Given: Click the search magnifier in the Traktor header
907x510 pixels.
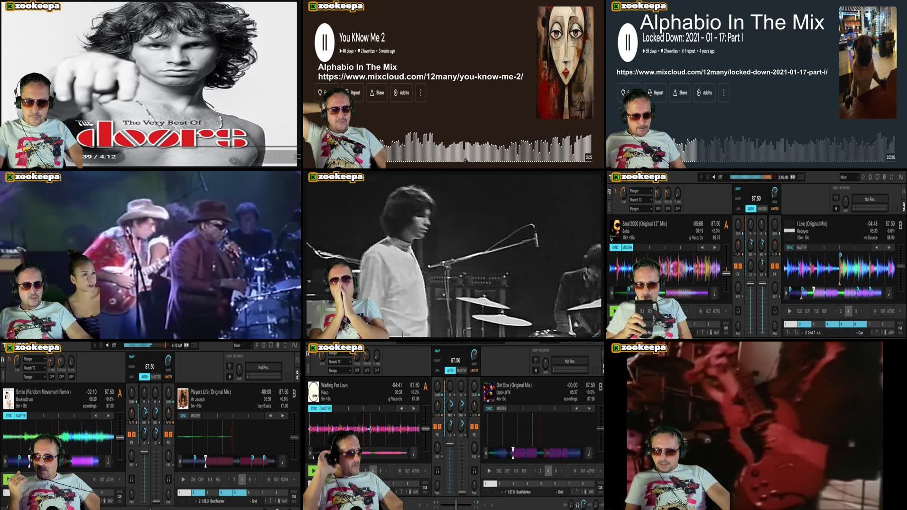Looking at the screenshot, I should (x=863, y=177).
